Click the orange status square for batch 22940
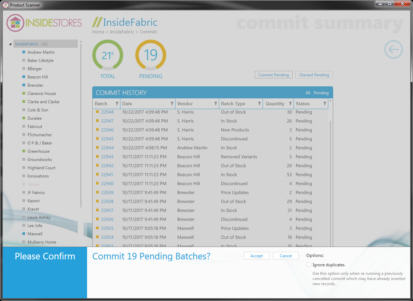Viewport: 413px width, 301px height. point(97,183)
